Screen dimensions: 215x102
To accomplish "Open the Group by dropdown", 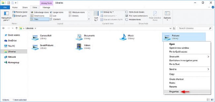I will pos(107,12).
